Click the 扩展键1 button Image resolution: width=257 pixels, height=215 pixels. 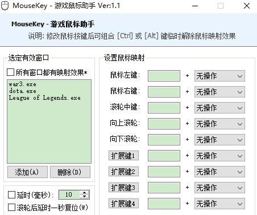(123, 156)
